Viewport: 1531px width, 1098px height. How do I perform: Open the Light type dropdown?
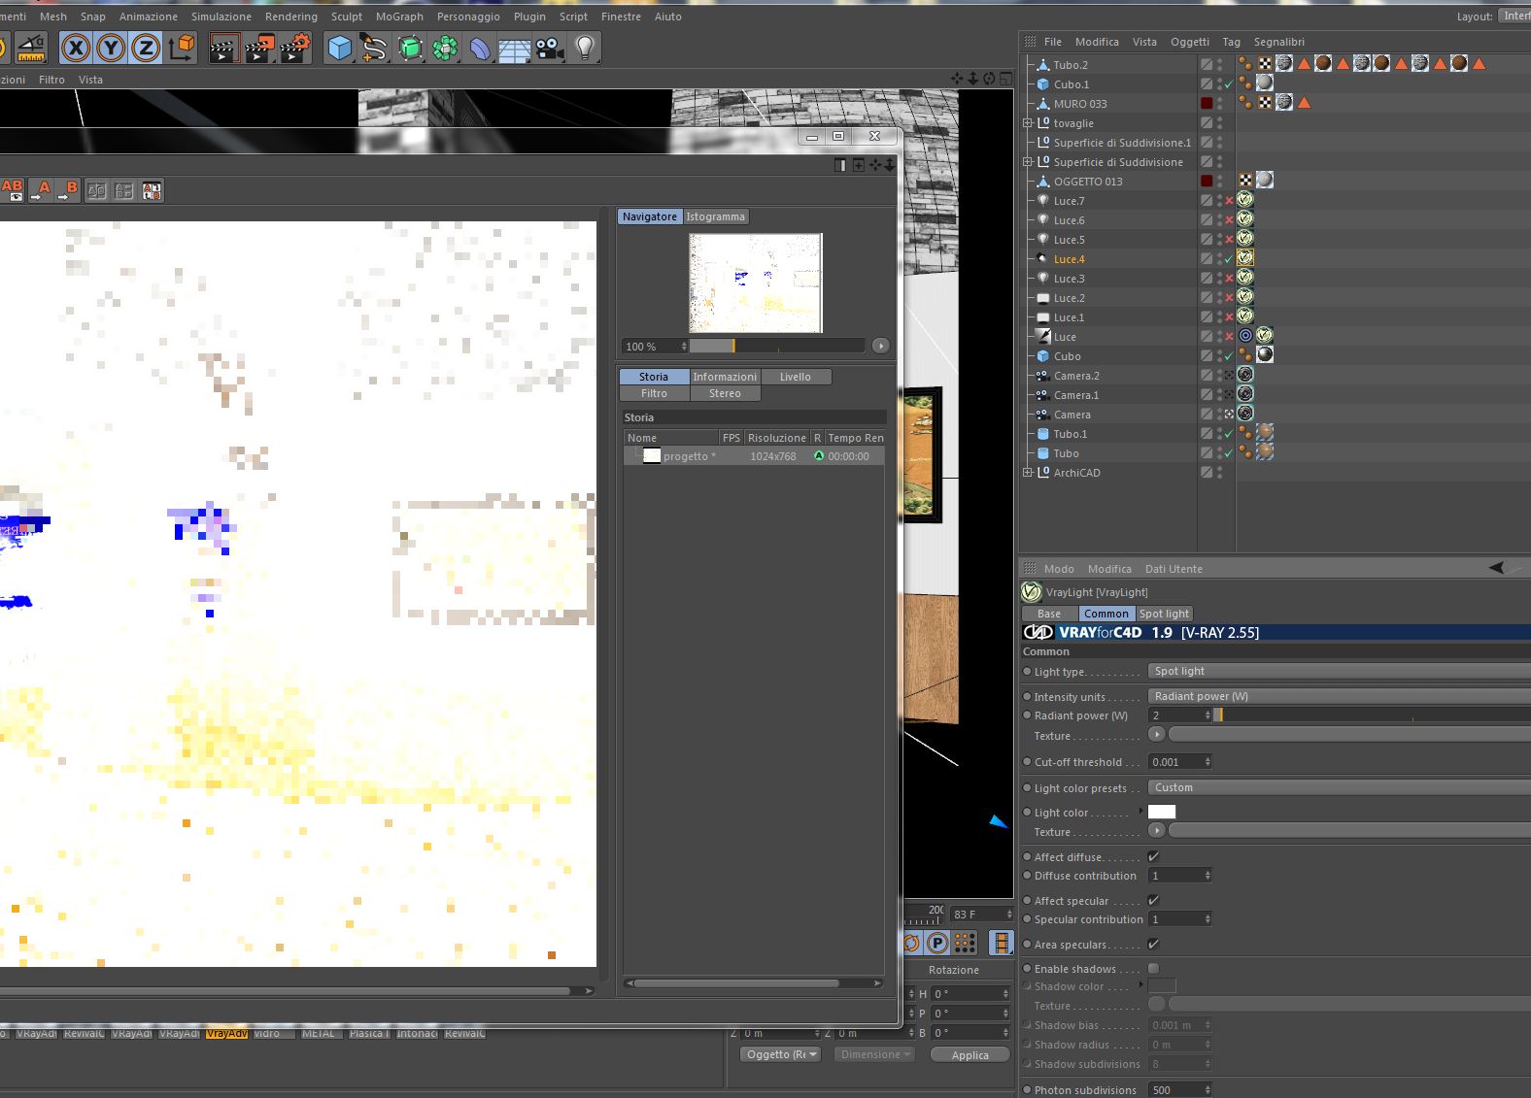[x=1339, y=671]
